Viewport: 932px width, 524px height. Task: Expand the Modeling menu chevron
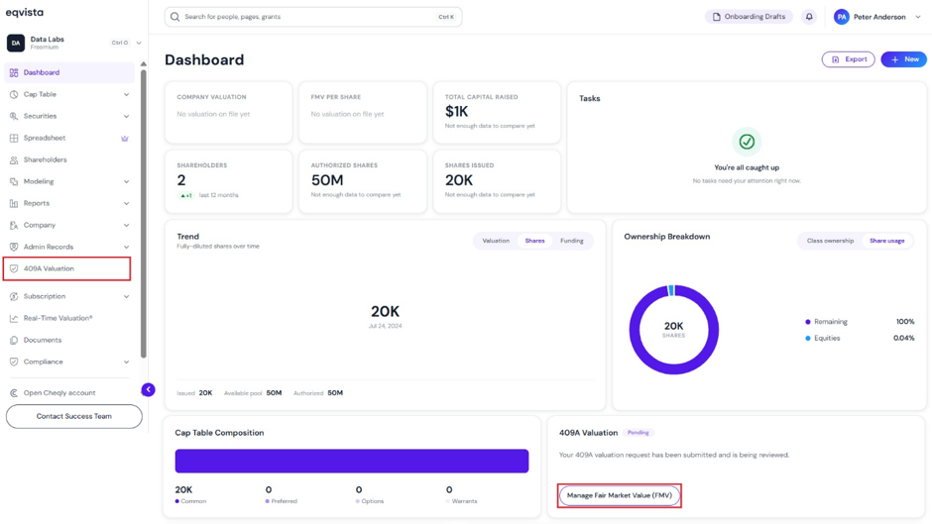(126, 182)
